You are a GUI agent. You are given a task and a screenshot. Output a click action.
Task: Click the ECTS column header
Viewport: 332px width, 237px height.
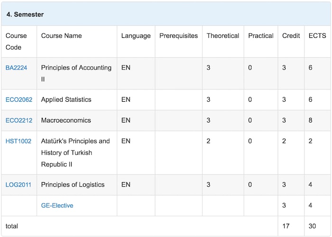coord(317,36)
